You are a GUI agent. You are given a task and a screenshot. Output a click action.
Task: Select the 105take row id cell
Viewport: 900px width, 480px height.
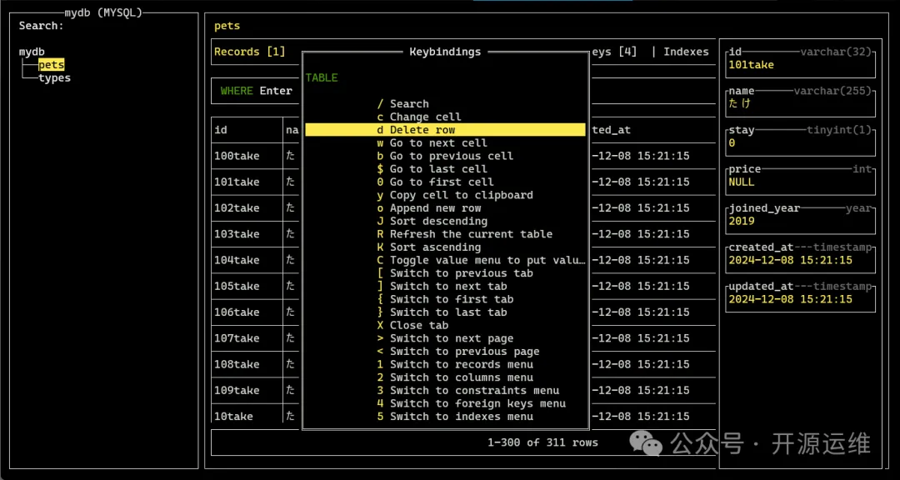(x=237, y=286)
